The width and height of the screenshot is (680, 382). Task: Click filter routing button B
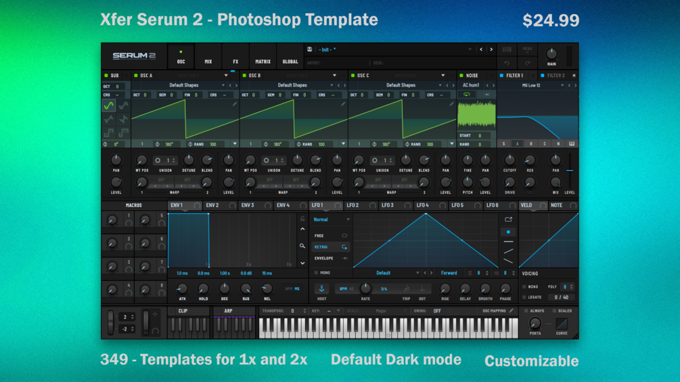(531, 144)
